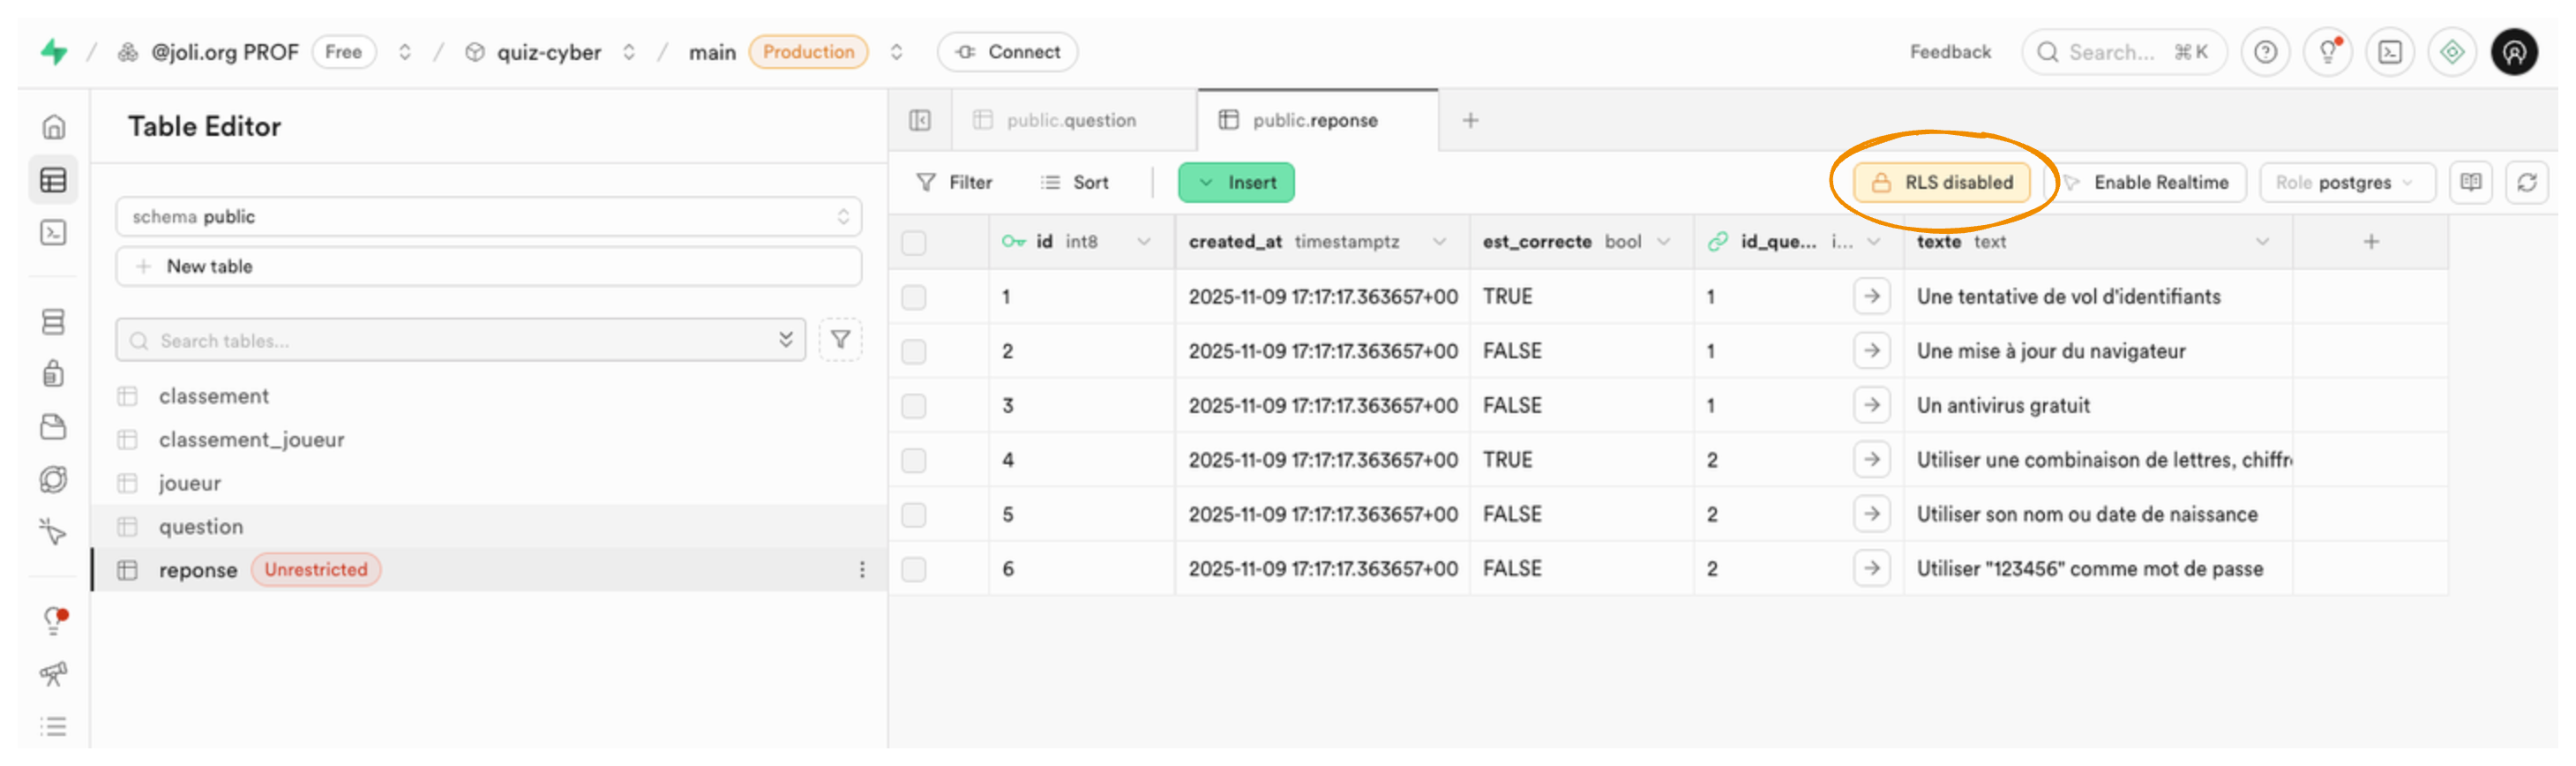This screenshot has height=766, width=2576.
Task: Switch to the public.question tab
Action: coord(1070,120)
